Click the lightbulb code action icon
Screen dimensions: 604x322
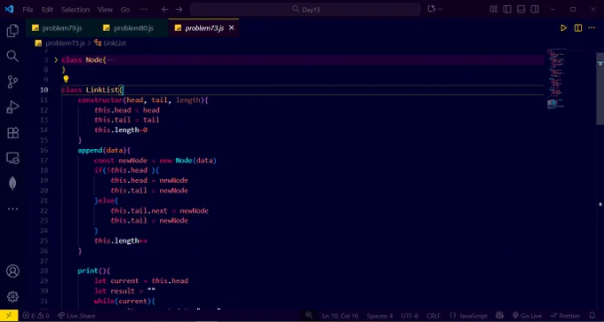(66, 79)
